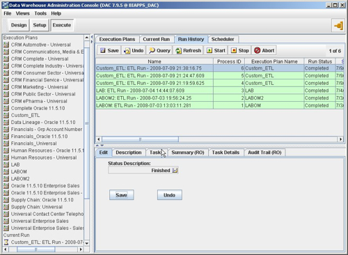Click the Supply Chain: Universal plan icon
This screenshot has height=255, width=348.
pos(6,207)
